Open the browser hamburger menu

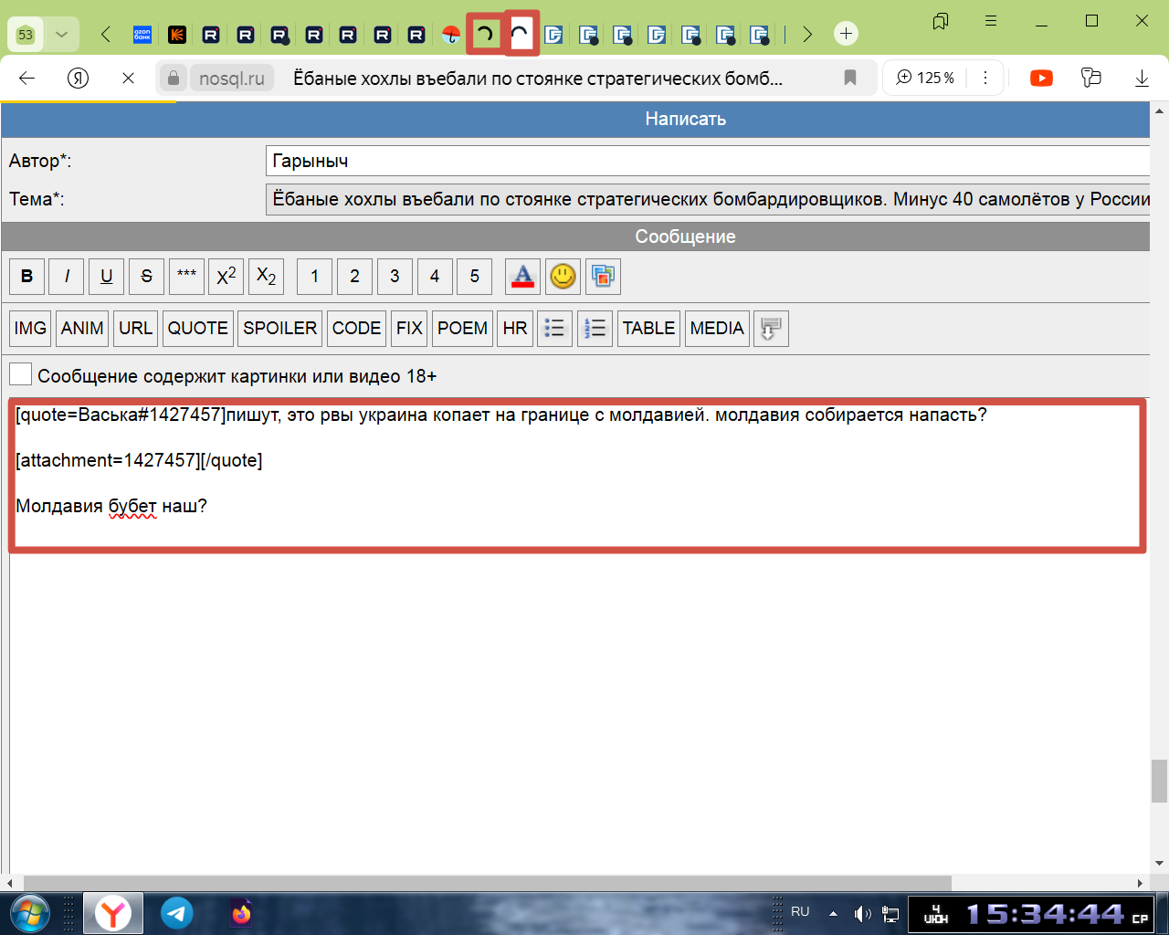(x=991, y=21)
